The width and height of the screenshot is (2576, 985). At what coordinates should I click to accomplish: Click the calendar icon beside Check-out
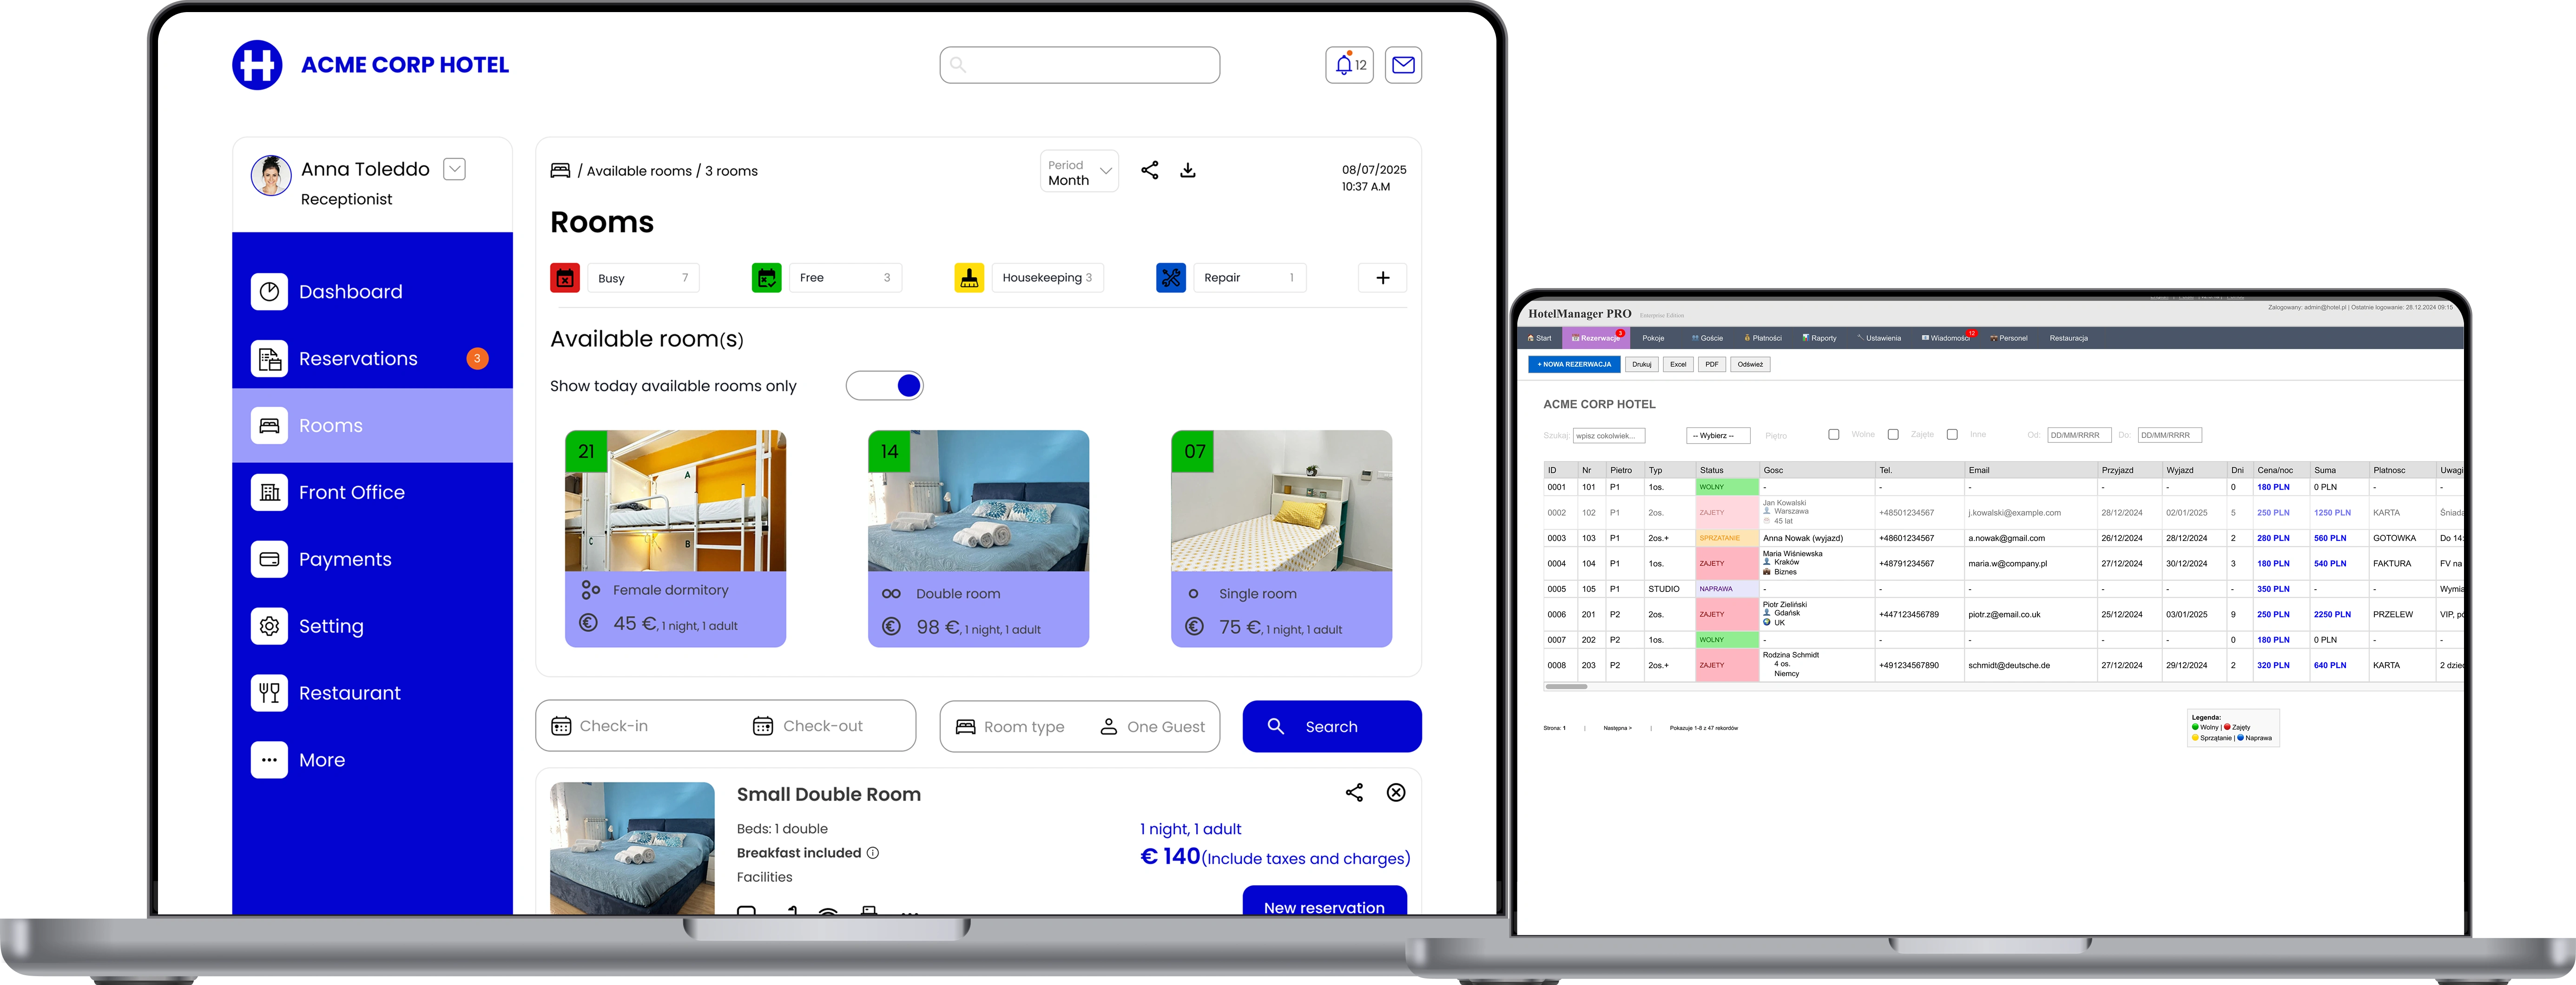click(763, 726)
